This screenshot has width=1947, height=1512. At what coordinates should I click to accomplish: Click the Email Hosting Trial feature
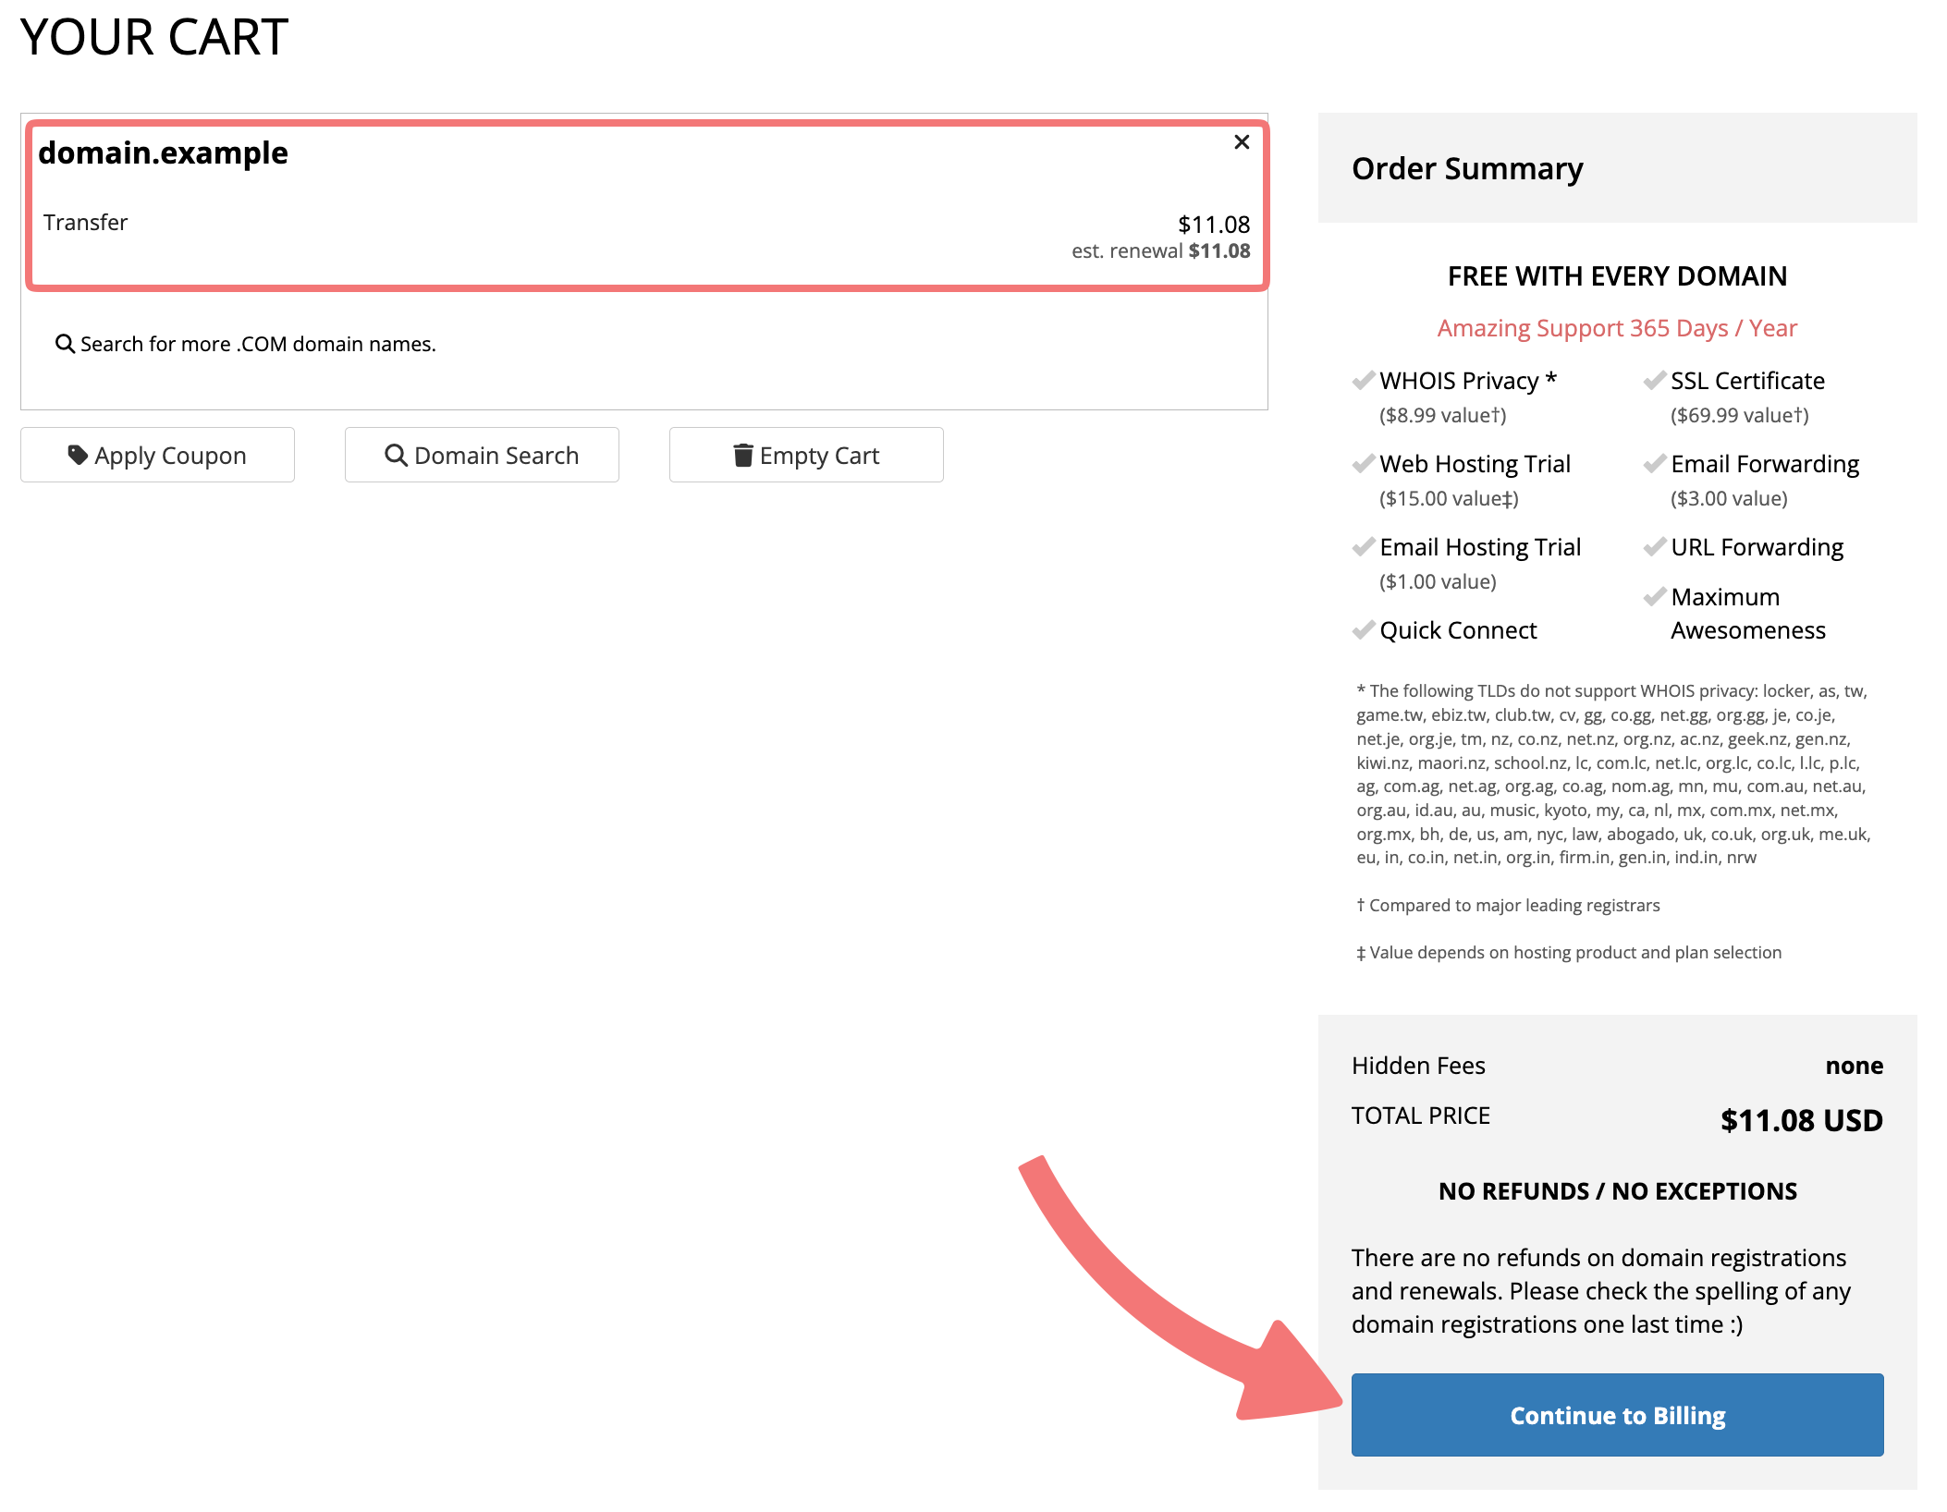[1479, 547]
